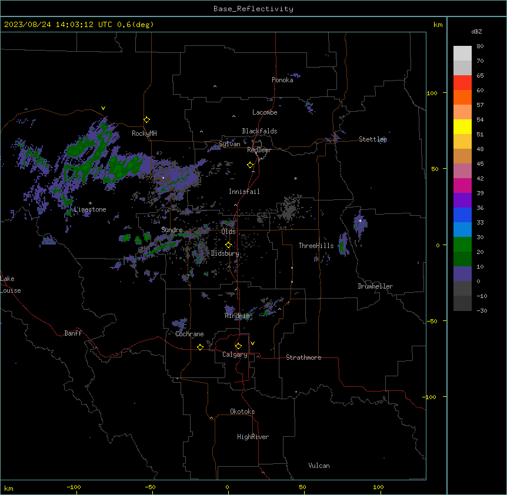Click the Vulcan label

coord(319,466)
